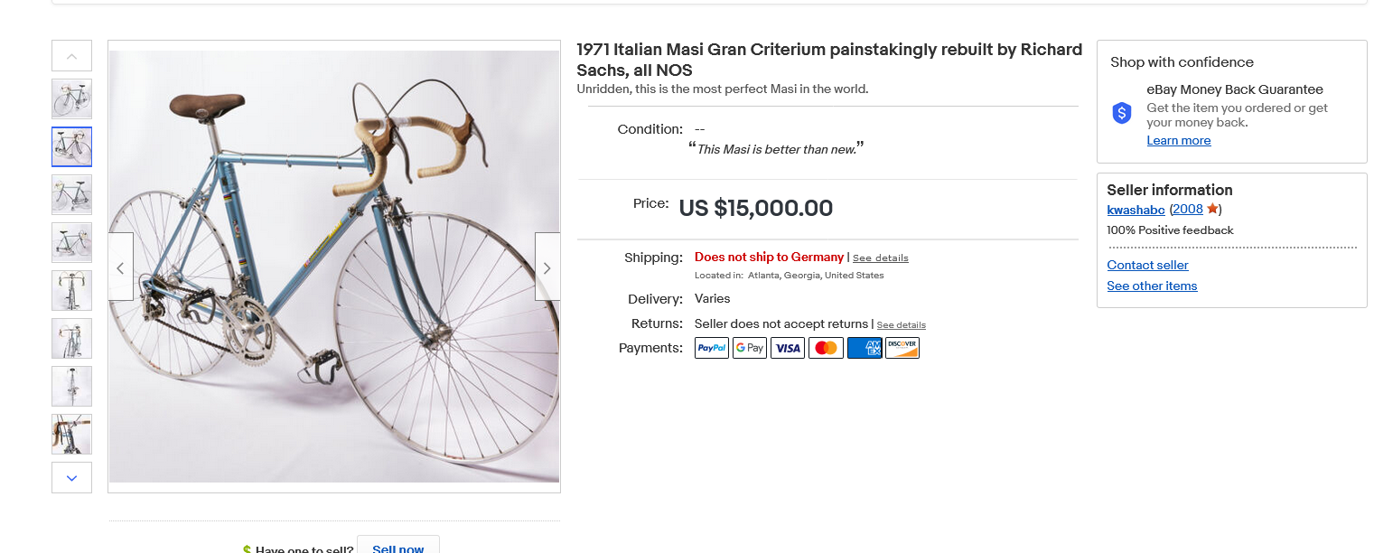
Task: Select the first bike thumbnail
Action: pos(71,98)
